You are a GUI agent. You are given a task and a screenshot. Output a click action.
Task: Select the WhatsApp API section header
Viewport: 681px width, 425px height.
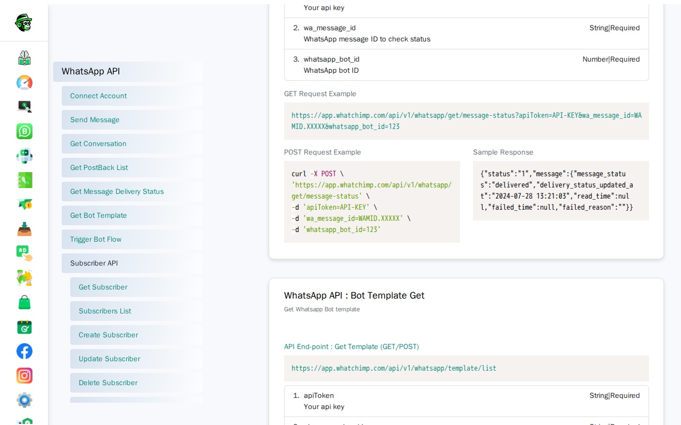click(x=128, y=72)
